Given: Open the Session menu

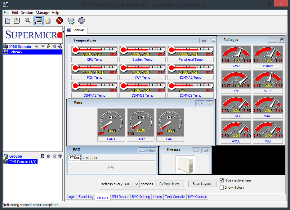Looking at the screenshot, I should pyautogui.click(x=27, y=13).
